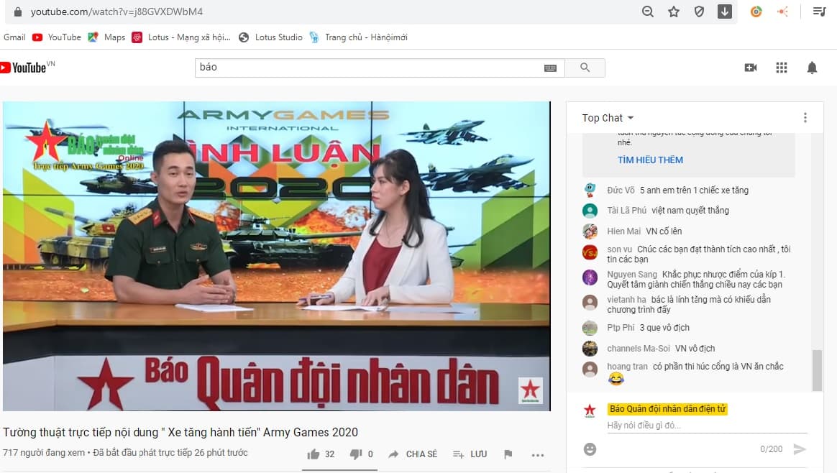
Task: Click the browser zoom-out magnifier icon
Action: 647,12
